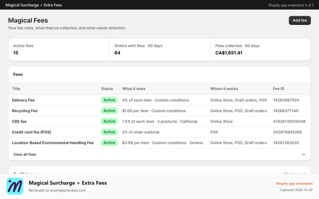The width and height of the screenshot is (319, 199).
Task: Click '$3.99 per item · Custom conditions · Ontario' text
Action: pyautogui.click(x=163, y=143)
